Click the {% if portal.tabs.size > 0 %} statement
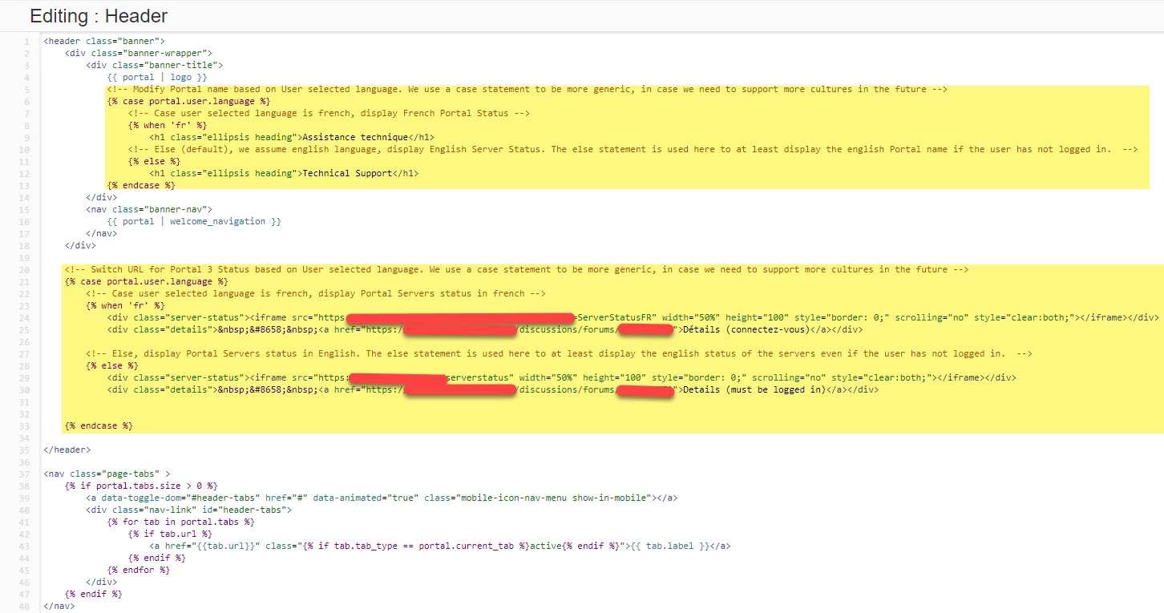 coord(141,486)
